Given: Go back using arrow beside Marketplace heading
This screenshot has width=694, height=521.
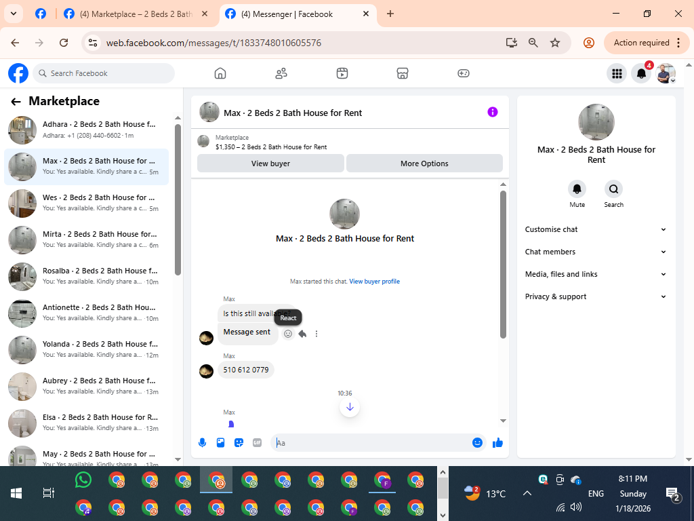Looking at the screenshot, I should pyautogui.click(x=16, y=102).
